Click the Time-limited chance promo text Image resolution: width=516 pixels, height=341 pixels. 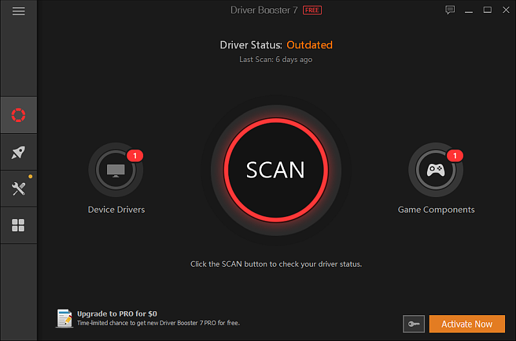coord(158,323)
